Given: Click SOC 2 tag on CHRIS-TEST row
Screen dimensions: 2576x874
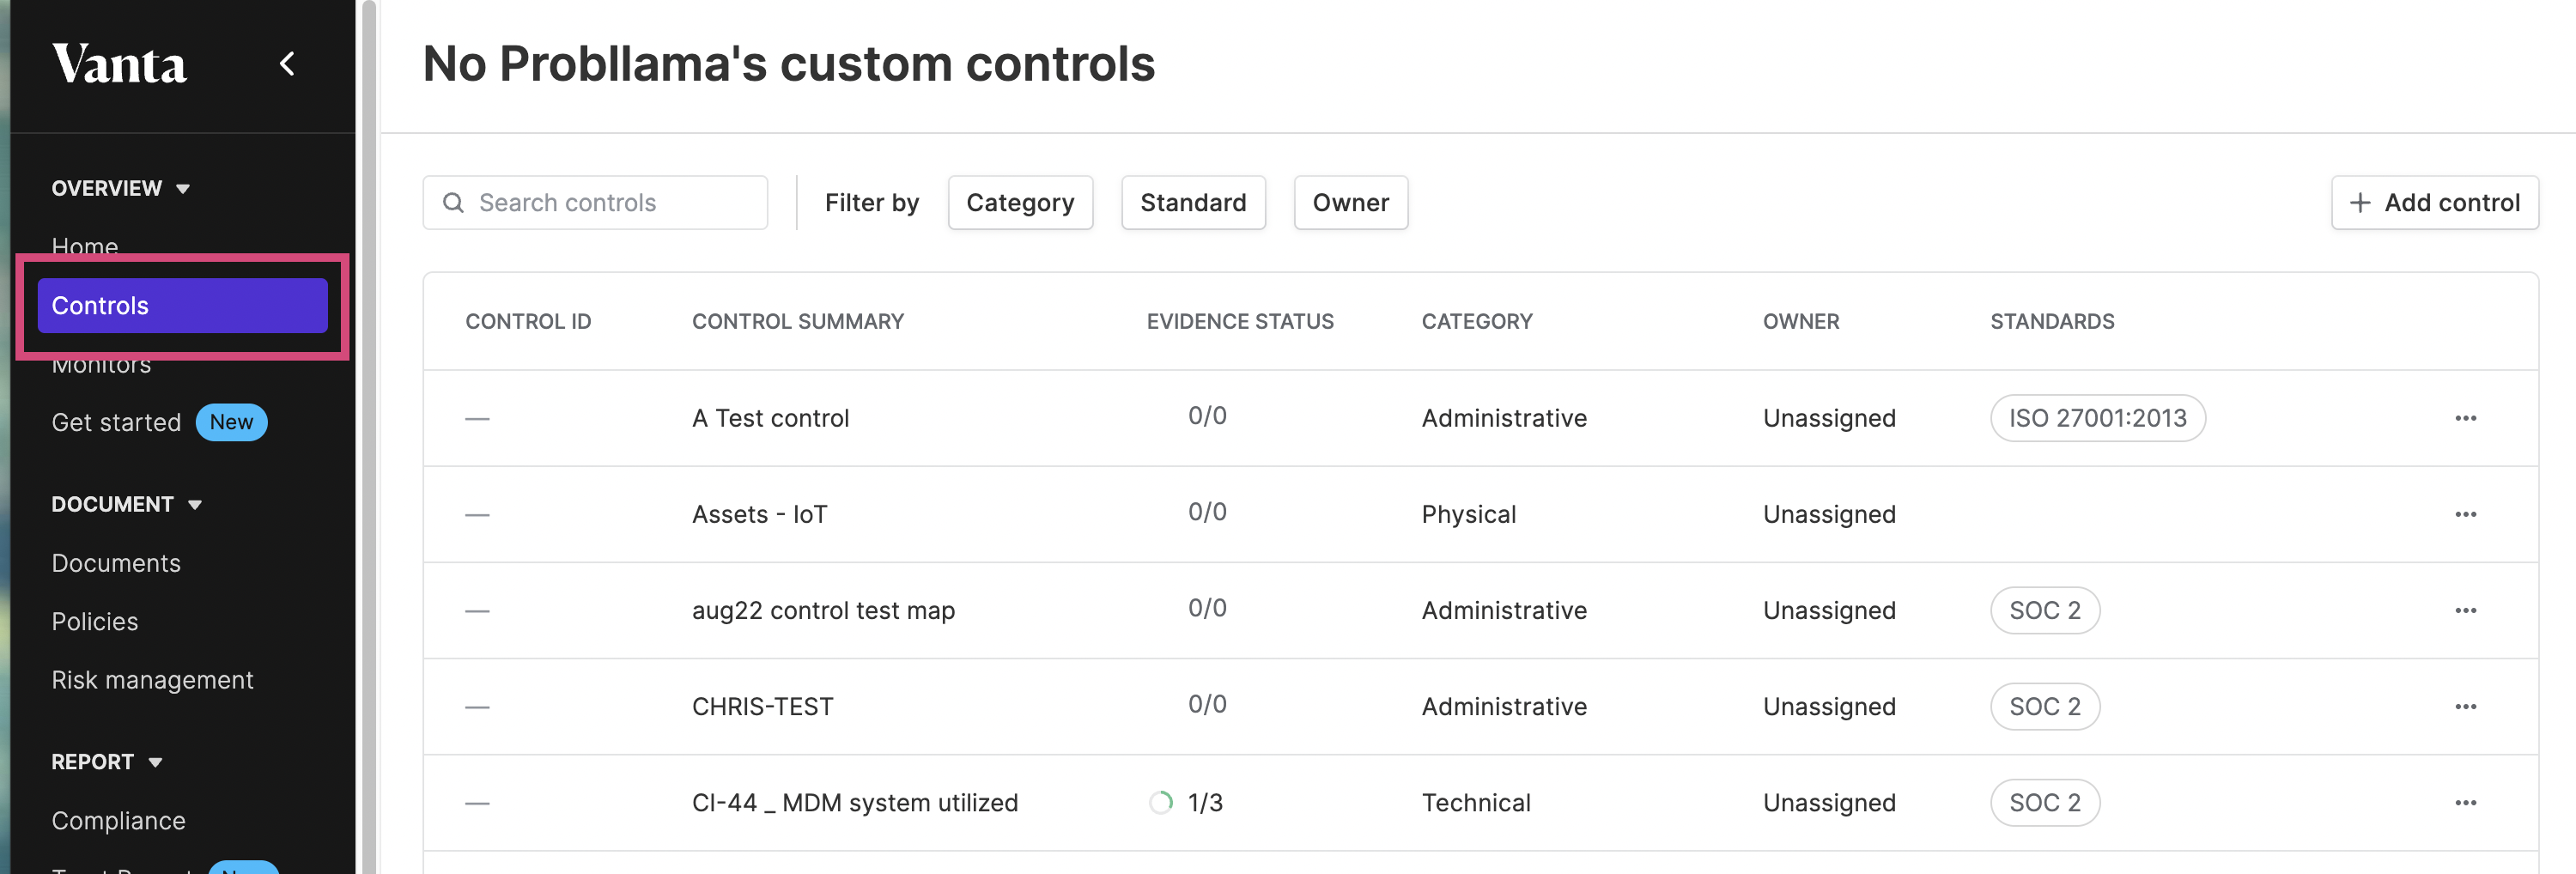Looking at the screenshot, I should 2044,706.
